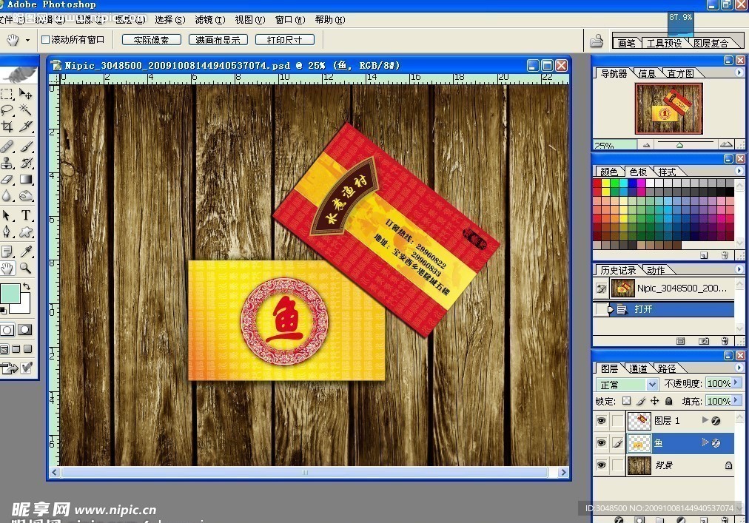
Task: Enable the 滚动所有窗口 checkbox
Action: coord(45,40)
